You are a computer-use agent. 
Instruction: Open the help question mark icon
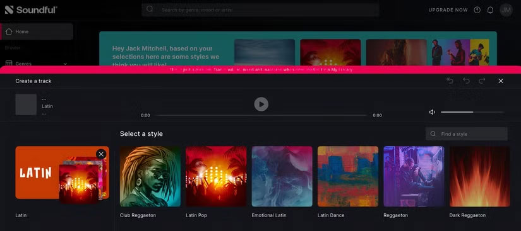pos(477,10)
